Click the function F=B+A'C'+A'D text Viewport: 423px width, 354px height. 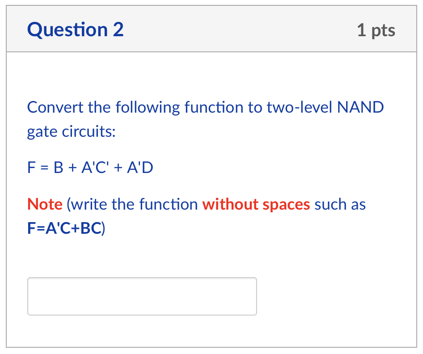pyautogui.click(x=89, y=168)
